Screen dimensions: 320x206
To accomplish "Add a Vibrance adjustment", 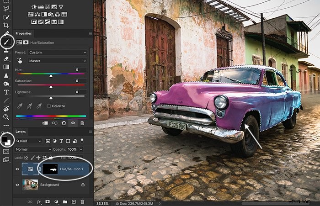I will 61,7.
